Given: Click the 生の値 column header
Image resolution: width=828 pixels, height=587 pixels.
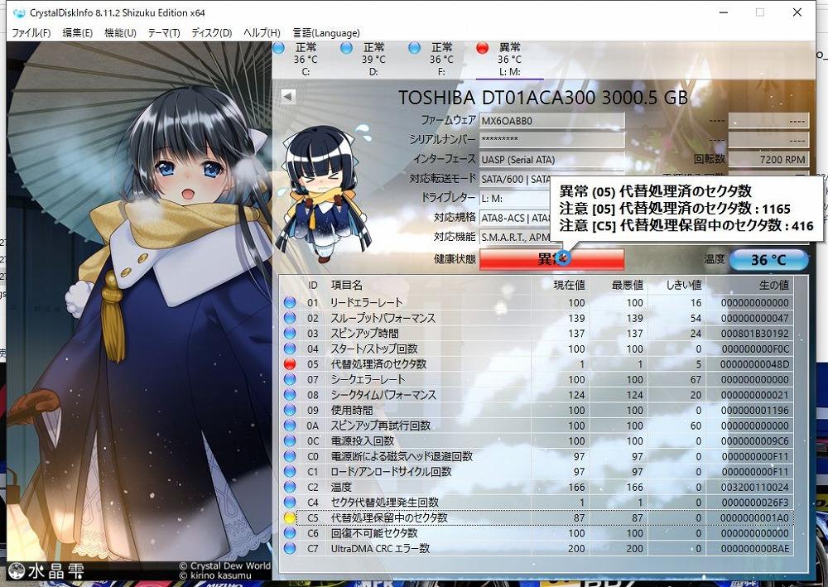Looking at the screenshot, I should tap(773, 285).
